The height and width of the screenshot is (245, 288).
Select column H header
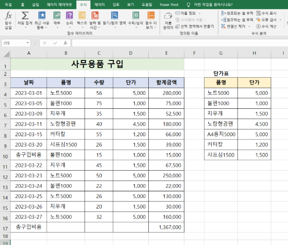pyautogui.click(x=254, y=53)
